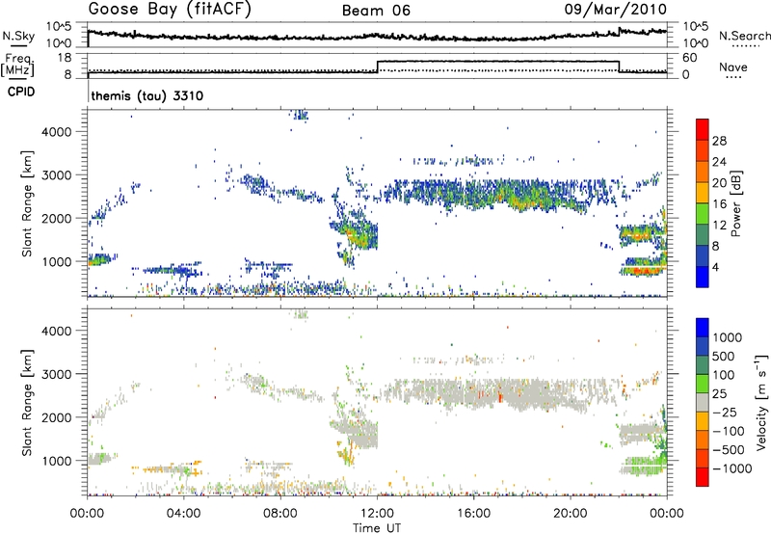This screenshot has height=534, width=771.
Task: Click '4000' tick on Power panel range axis
Action: (x=56, y=132)
